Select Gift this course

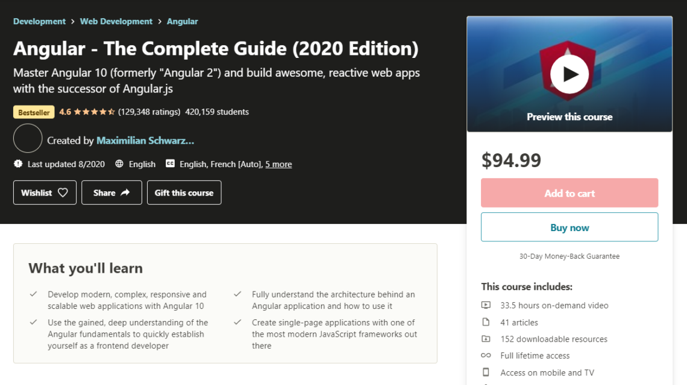[184, 192]
